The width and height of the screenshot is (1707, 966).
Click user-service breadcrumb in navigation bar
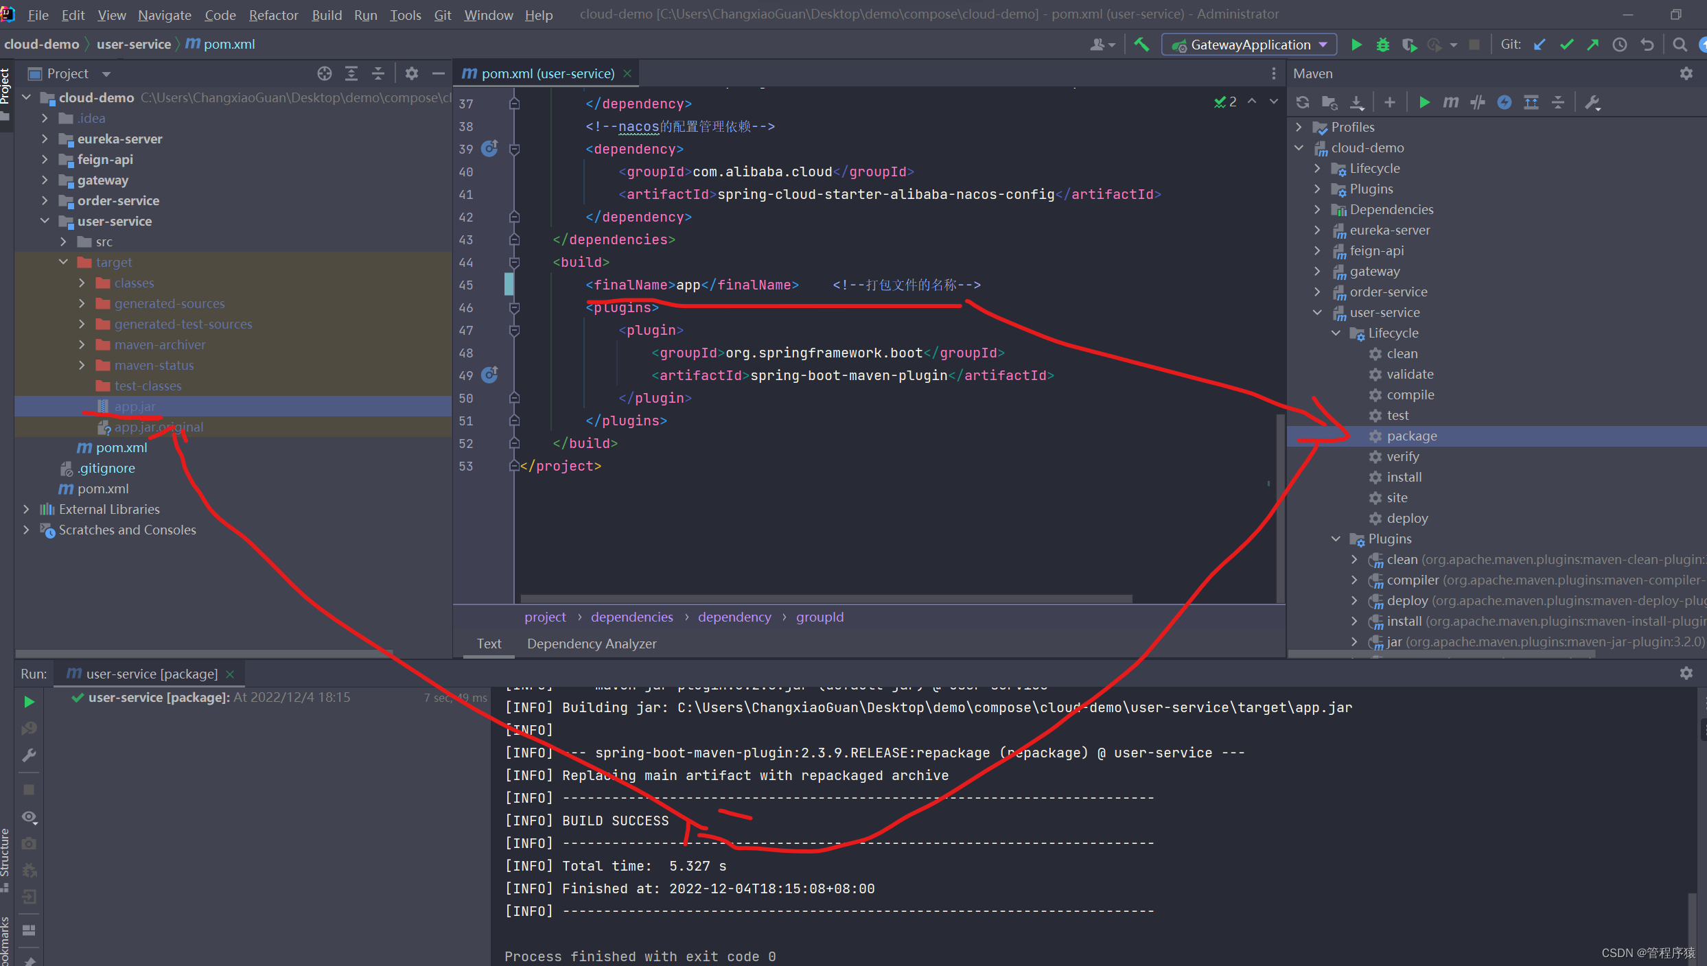click(133, 44)
